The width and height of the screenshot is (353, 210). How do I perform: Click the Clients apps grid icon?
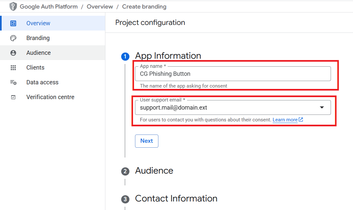(13, 68)
